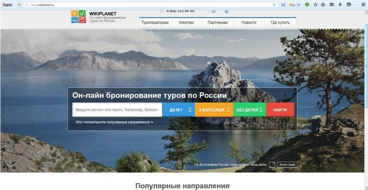Screen dimensions: 368x190
Task: Focus the region or place search field
Action: [117, 109]
